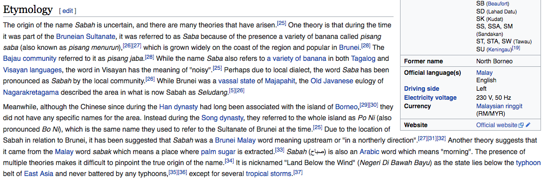Click the palm sugar link
This screenshot has height=188, width=545.
(x=218, y=152)
